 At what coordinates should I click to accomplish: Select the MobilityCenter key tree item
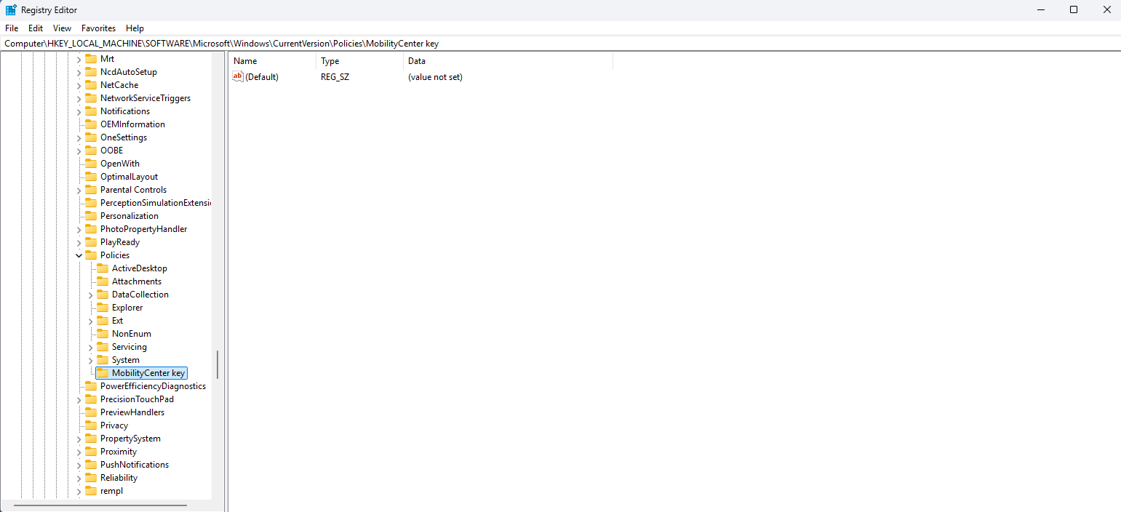pos(148,373)
